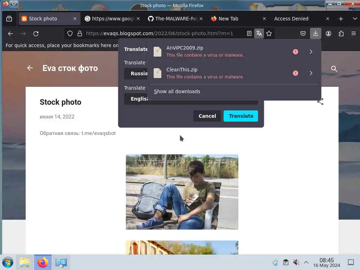
Task: Click the site security padlock icon
Action: [x=80, y=33]
